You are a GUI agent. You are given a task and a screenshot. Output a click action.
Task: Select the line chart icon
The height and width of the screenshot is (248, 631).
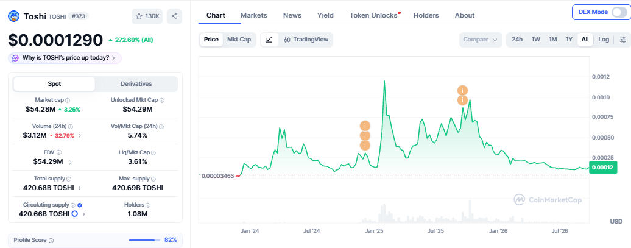click(x=269, y=40)
